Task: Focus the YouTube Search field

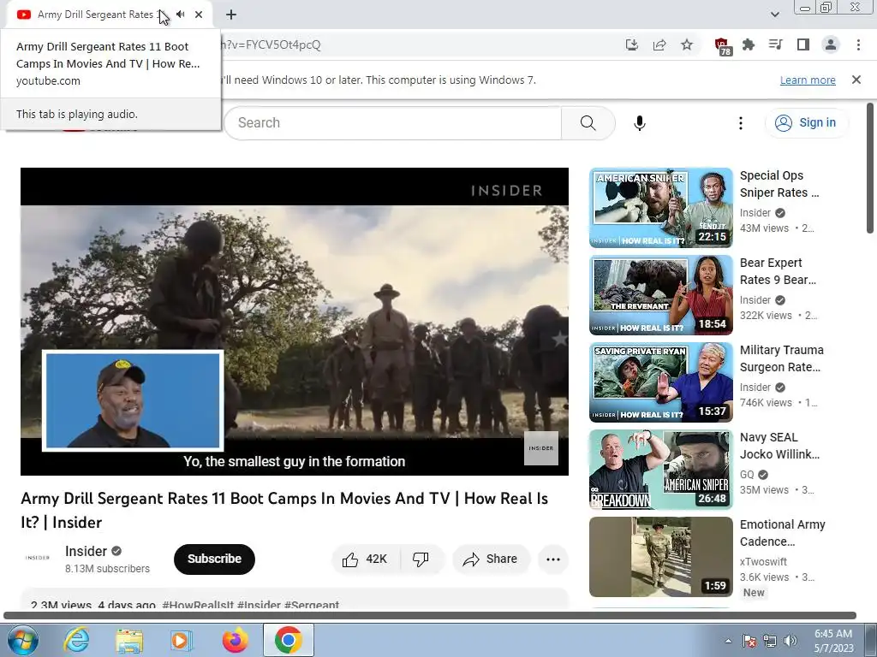Action: (393, 123)
